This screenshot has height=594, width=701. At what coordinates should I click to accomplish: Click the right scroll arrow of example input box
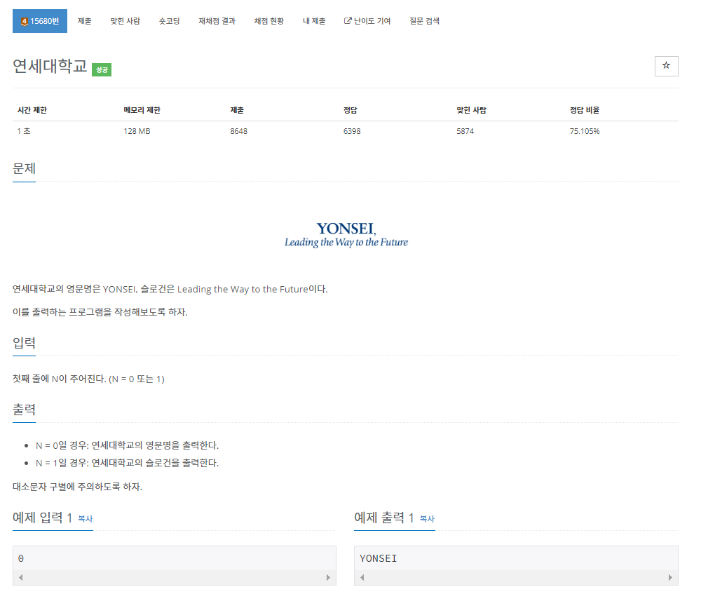pyautogui.click(x=328, y=577)
